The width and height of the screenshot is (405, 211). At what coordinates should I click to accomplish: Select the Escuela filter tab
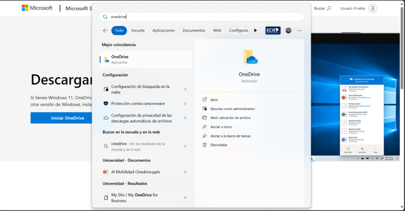138,30
